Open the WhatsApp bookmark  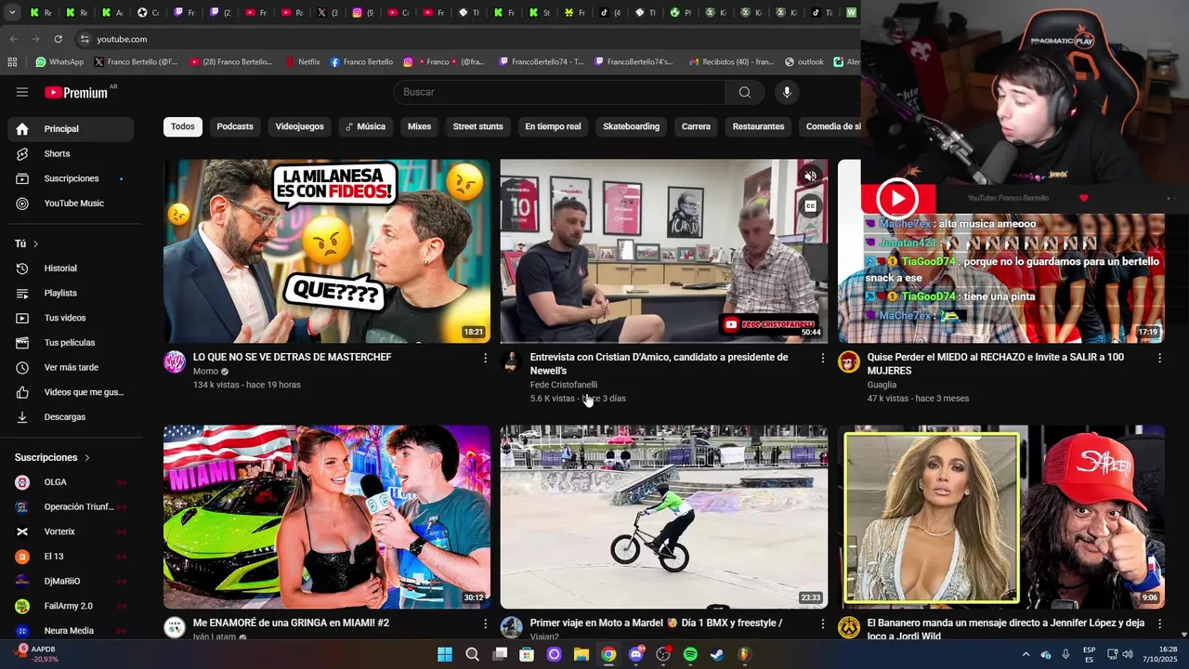(59, 62)
